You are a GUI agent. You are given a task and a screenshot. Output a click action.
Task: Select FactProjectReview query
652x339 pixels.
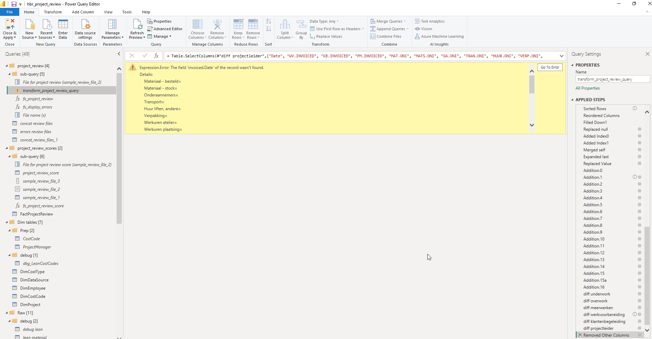(x=36, y=214)
